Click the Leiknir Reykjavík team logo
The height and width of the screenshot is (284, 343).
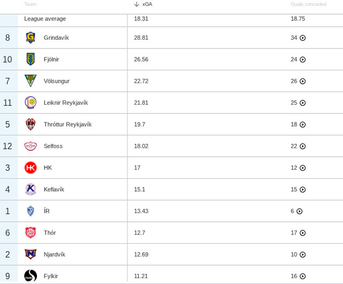tap(31, 103)
